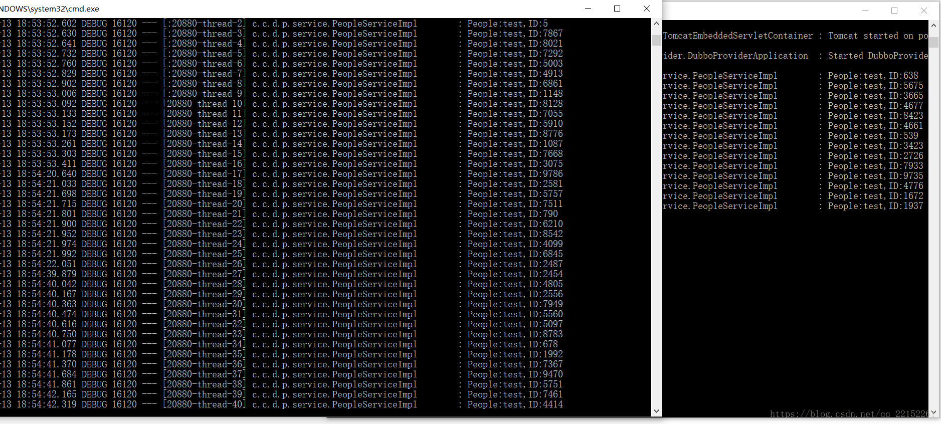Image resolution: width=941 pixels, height=424 pixels.
Task: Click log entry for thread-10
Action: [281, 104]
